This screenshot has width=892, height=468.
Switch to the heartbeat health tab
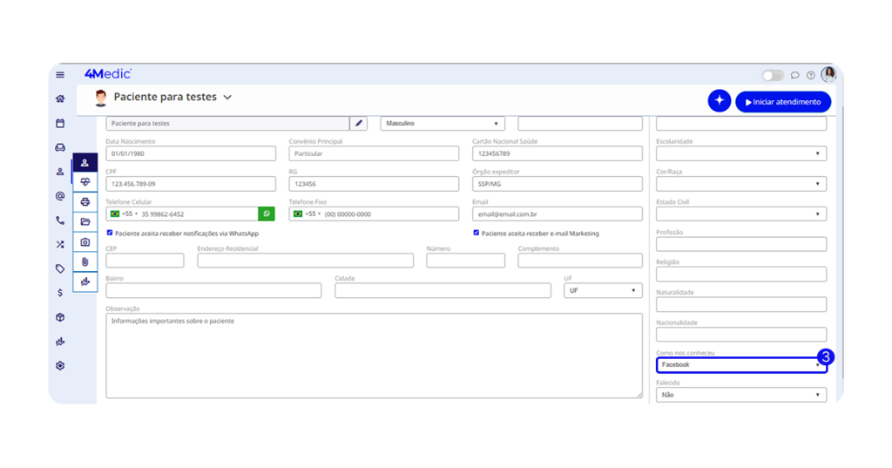pos(84,182)
